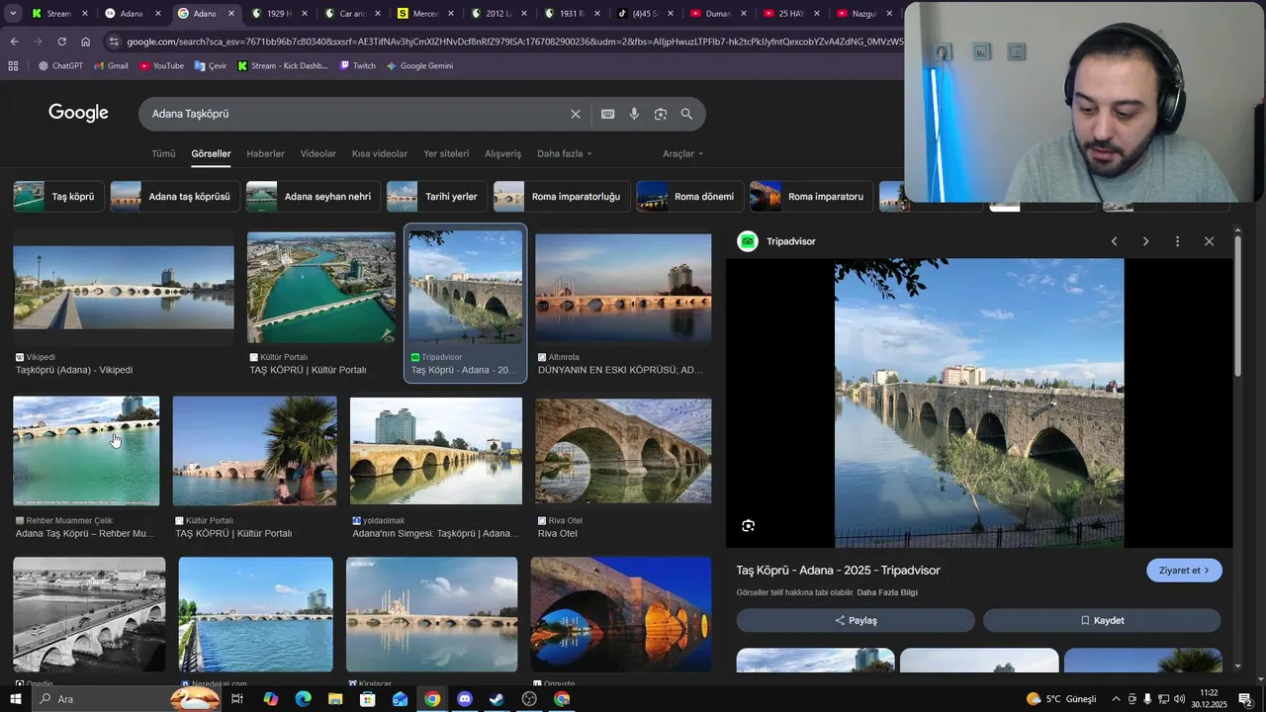Open Microsoft Edge from the taskbar
Image resolution: width=1266 pixels, height=712 pixels.
303,699
